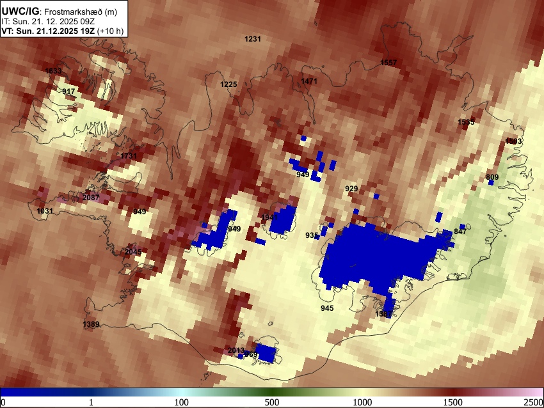
Task: Click the blue Mýrdalsjökull patch beside 969
Action: pos(266,353)
